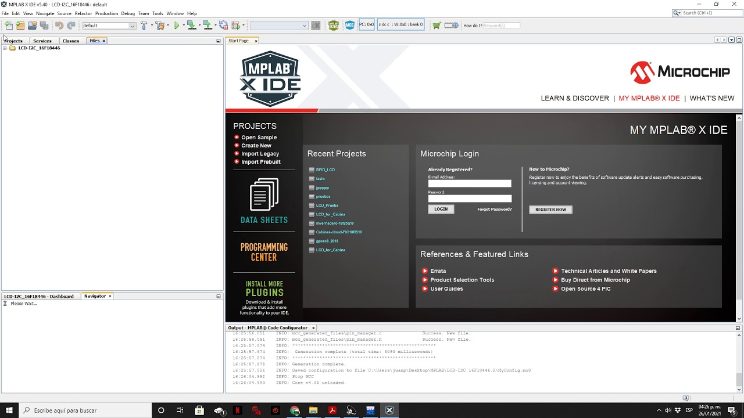Open Make and Program Device dropdown arrow
Image resolution: width=744 pixels, height=418 pixels.
click(199, 26)
